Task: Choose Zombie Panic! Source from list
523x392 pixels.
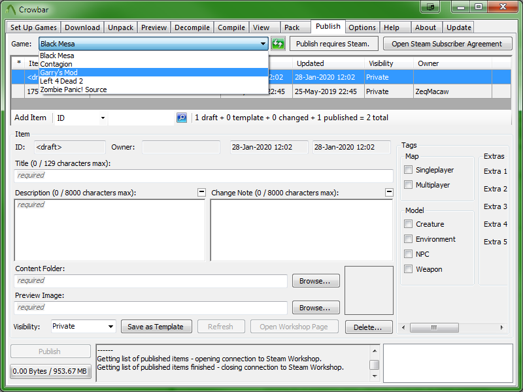Action: tap(154, 90)
